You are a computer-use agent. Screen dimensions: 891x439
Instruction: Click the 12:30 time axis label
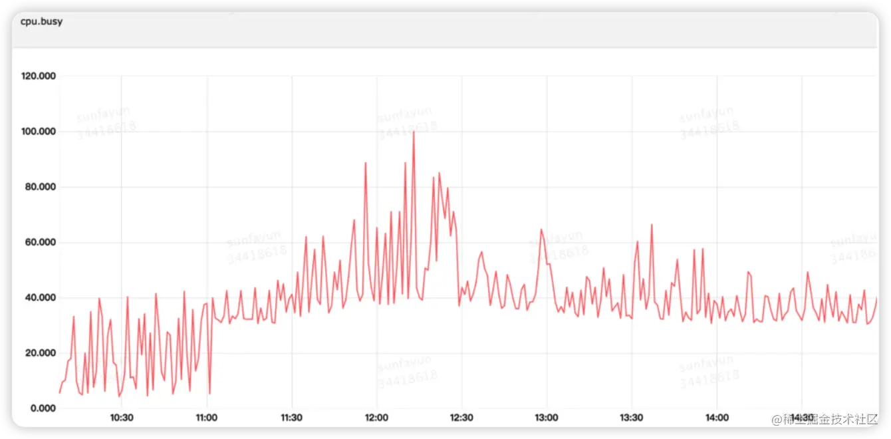click(461, 418)
